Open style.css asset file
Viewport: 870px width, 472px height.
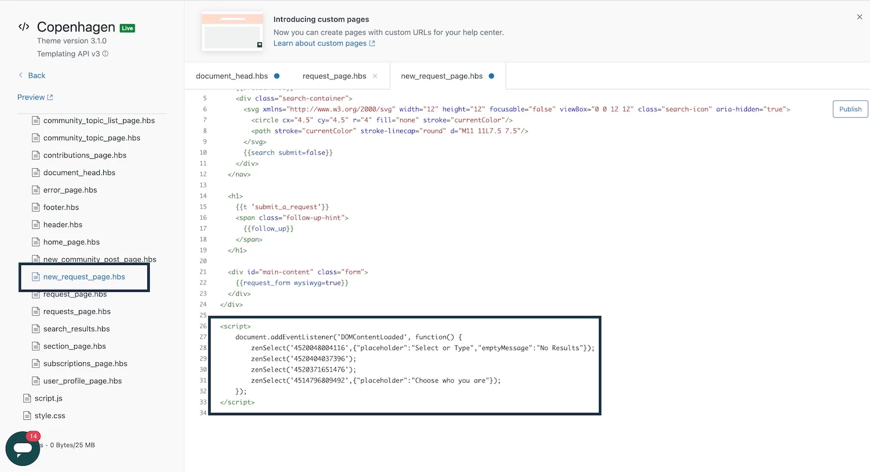point(50,416)
